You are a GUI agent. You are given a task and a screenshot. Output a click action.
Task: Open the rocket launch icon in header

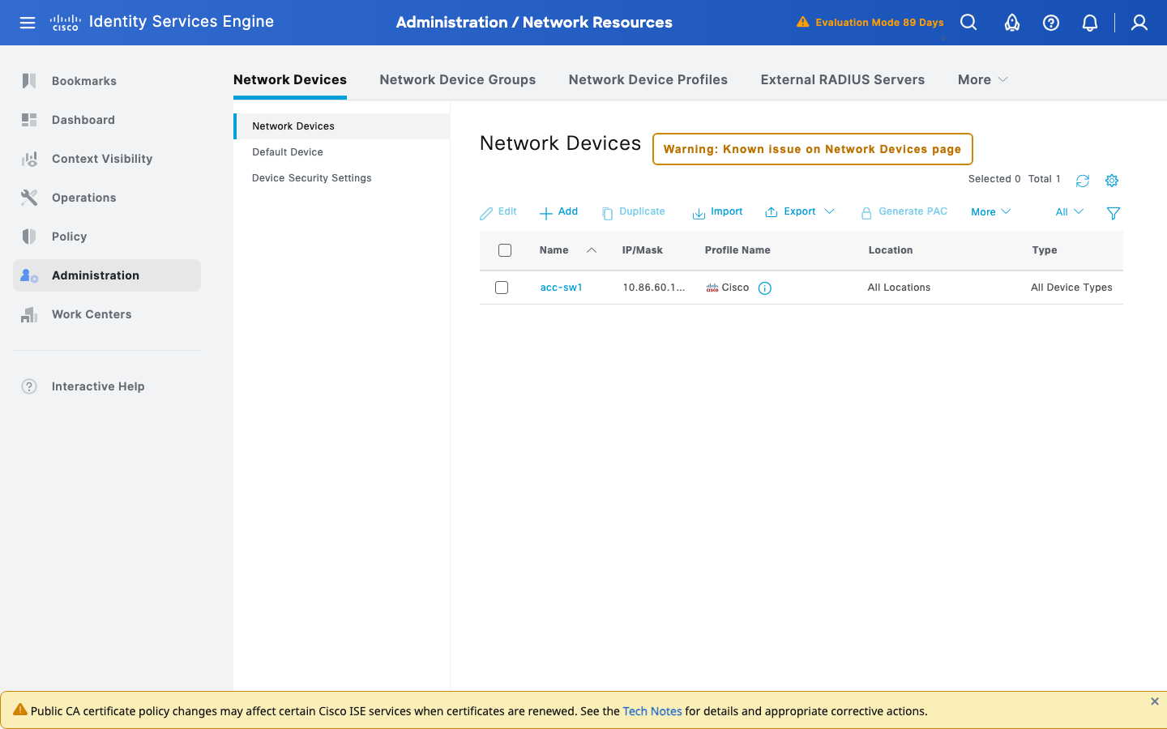click(1011, 23)
